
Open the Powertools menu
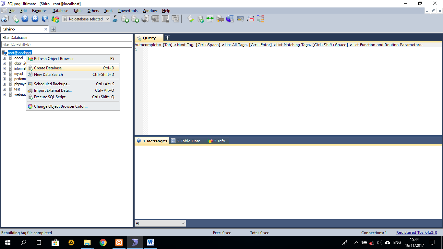pos(128,11)
